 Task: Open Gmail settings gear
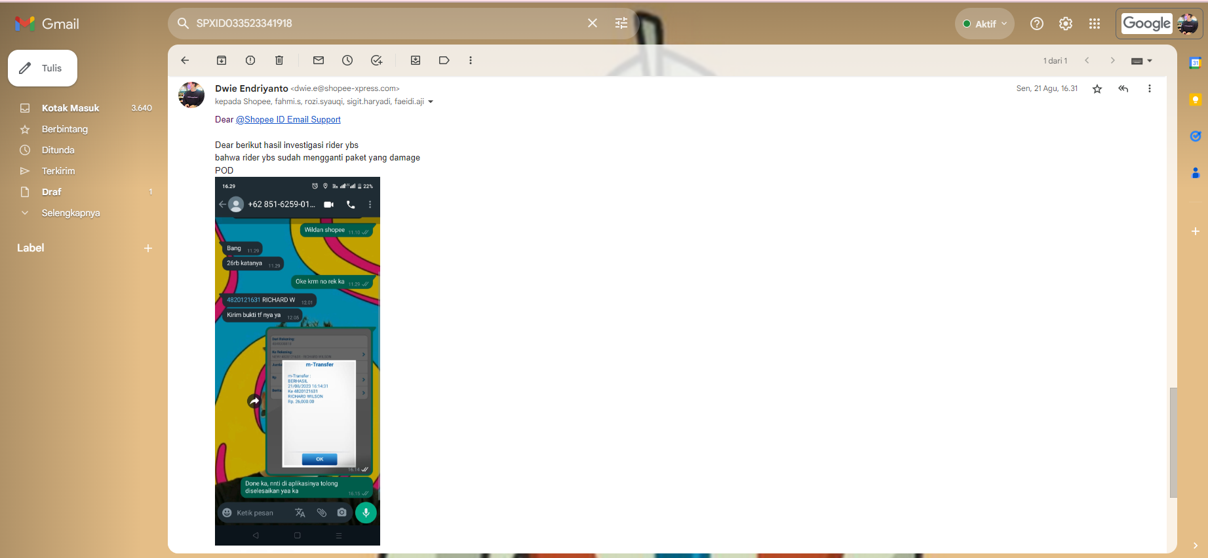[1066, 24]
